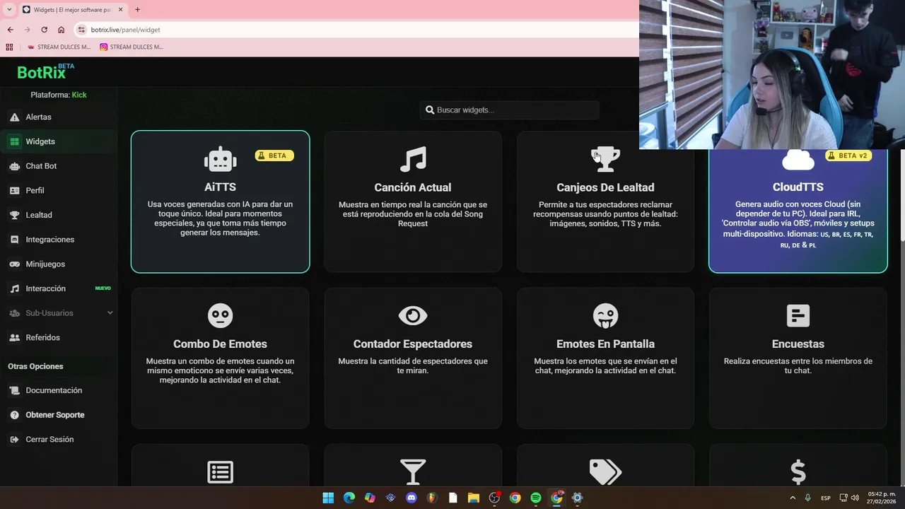
Task: Focus the Buscar widgets search field
Action: [510, 110]
